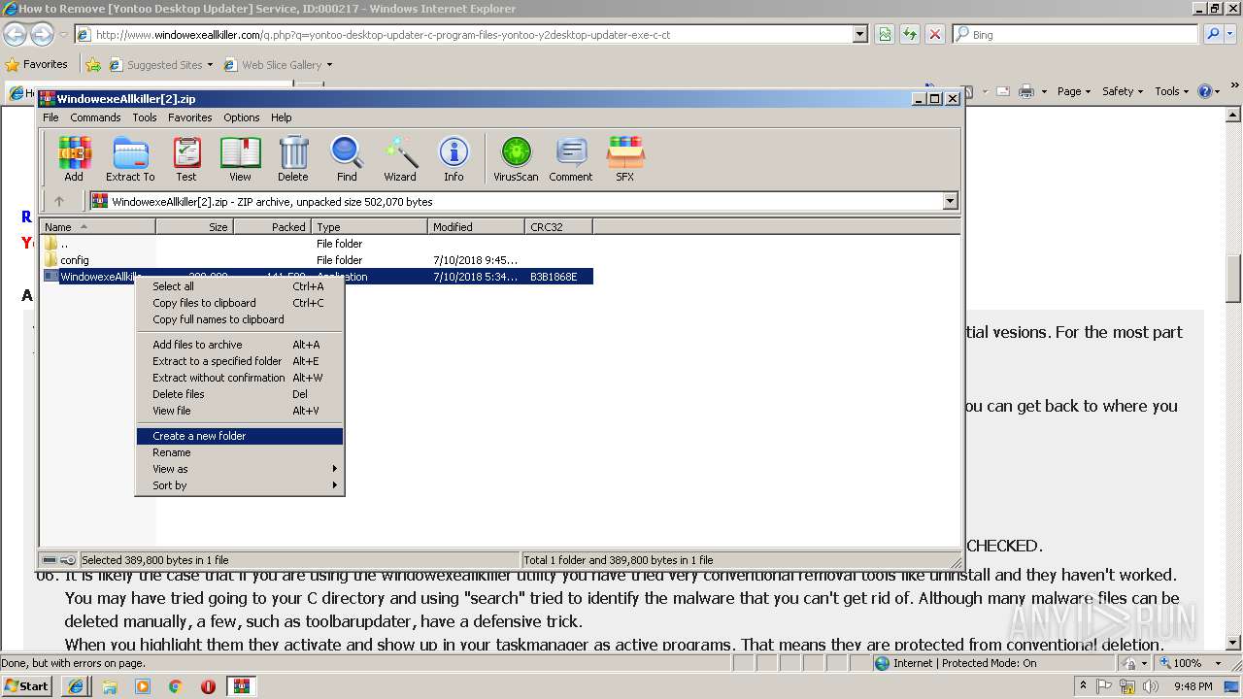Click the IE search magnifier button

[1213, 34]
